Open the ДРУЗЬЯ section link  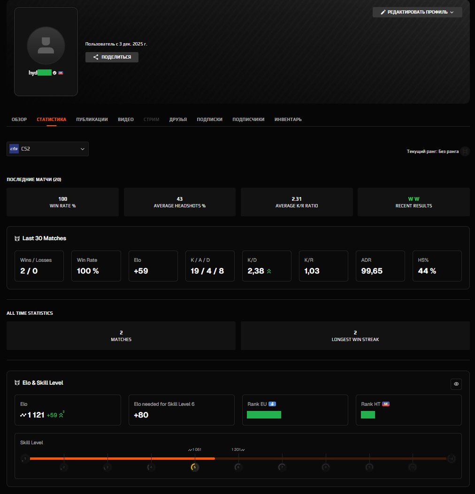(x=178, y=119)
